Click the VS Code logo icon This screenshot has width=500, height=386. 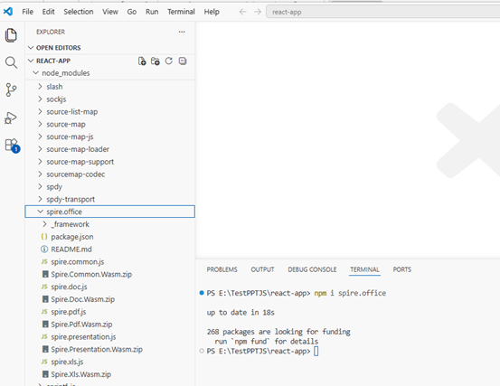pos(8,12)
